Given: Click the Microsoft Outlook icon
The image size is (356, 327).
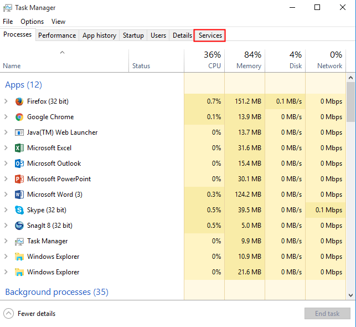Looking at the screenshot, I should [19, 163].
